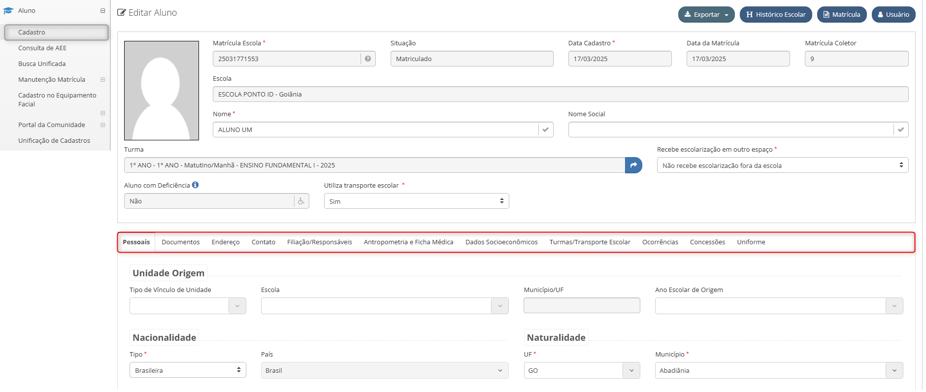This screenshot has width=926, height=392.
Task: Click the Editar Aluno edit icon
Action: click(x=121, y=12)
